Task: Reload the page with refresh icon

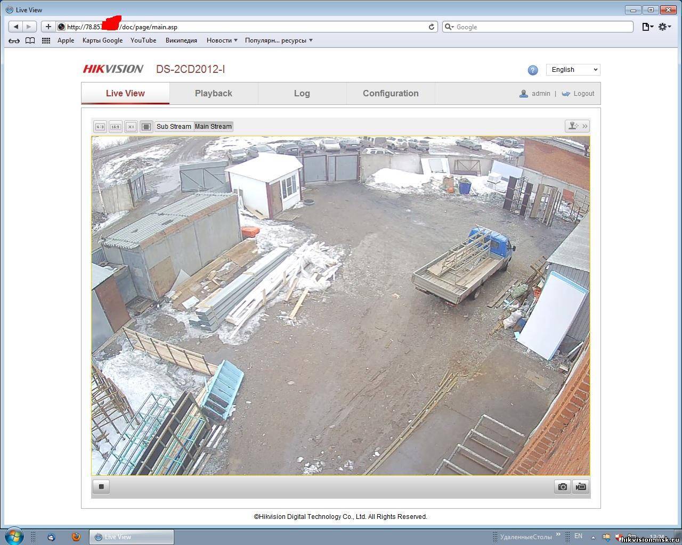Action: [x=432, y=27]
